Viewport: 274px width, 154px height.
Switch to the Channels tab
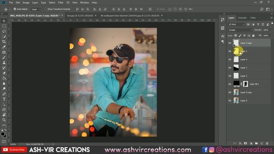(x=242, y=18)
